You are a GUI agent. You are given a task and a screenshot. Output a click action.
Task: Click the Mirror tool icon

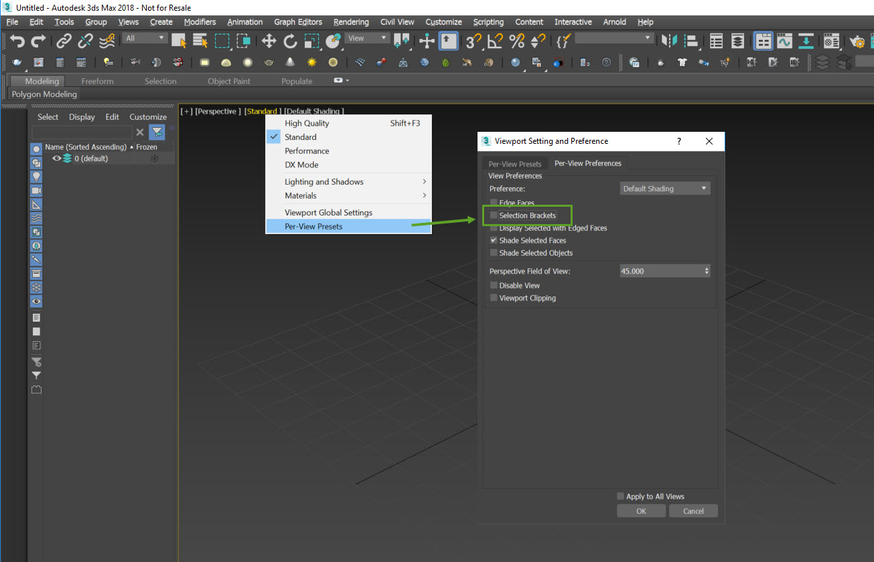(668, 41)
